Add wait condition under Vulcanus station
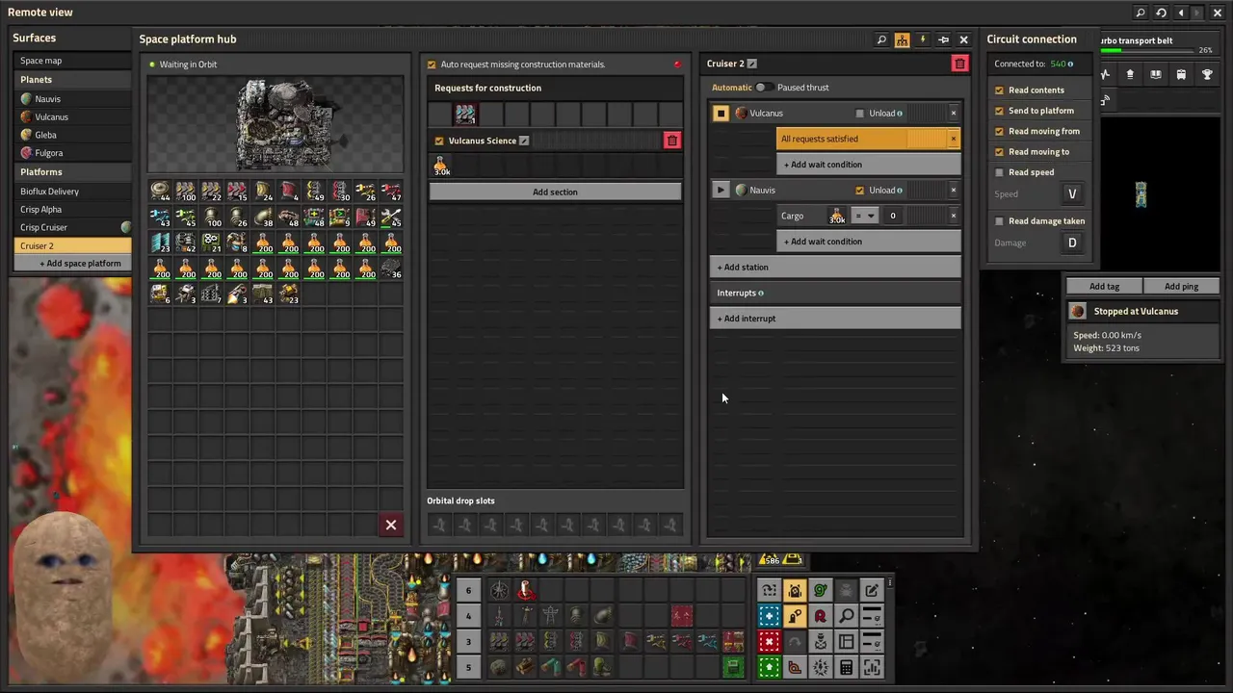 pyautogui.click(x=869, y=165)
